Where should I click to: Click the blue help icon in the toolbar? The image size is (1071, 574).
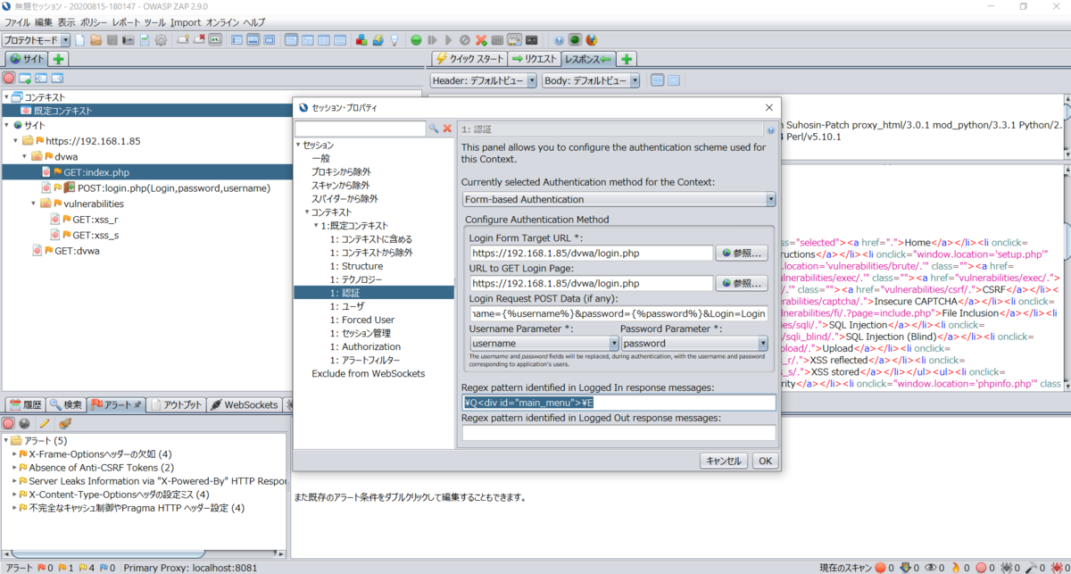pos(559,40)
